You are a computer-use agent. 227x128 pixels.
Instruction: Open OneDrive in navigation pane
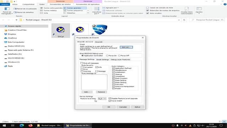click(10, 38)
